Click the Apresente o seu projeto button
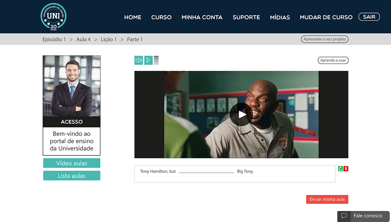391x222 pixels. tap(325, 39)
